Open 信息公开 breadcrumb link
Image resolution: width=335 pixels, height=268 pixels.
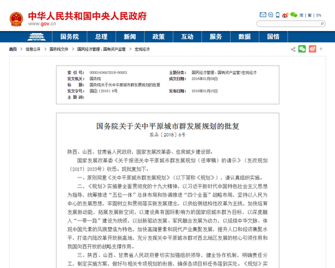coord(33,49)
